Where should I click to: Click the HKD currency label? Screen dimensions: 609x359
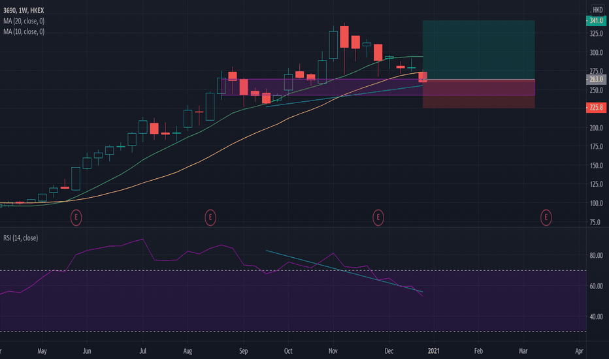pyautogui.click(x=597, y=10)
